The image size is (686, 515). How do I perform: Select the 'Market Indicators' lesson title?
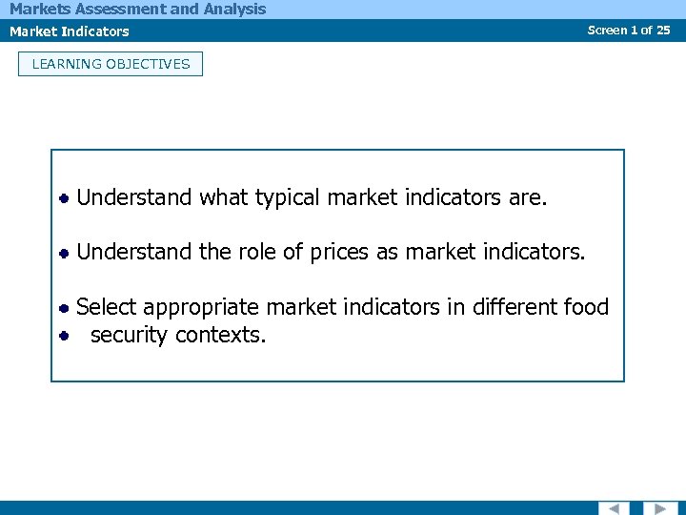click(x=70, y=31)
